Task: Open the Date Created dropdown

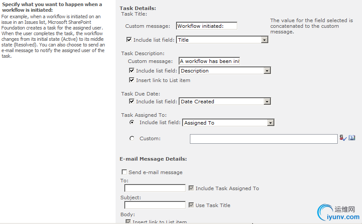Action: coord(267,102)
